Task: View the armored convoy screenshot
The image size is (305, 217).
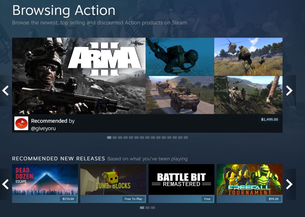Action: pyautogui.click(x=180, y=95)
